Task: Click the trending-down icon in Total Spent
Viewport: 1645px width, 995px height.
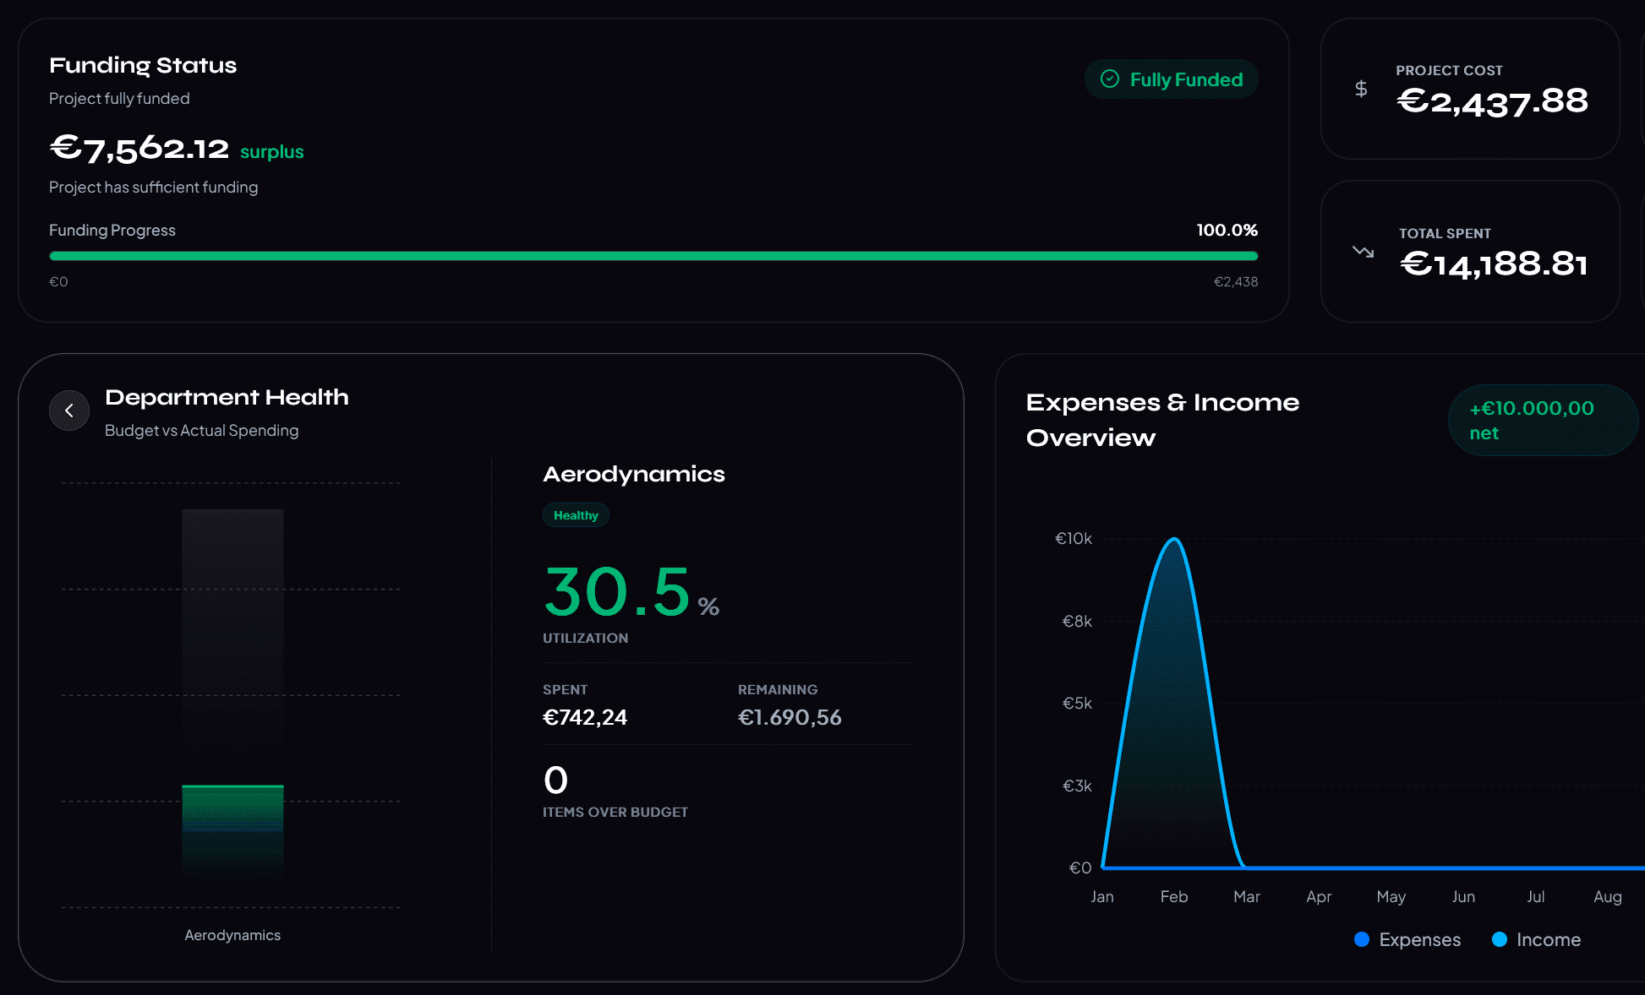Action: [x=1363, y=252]
